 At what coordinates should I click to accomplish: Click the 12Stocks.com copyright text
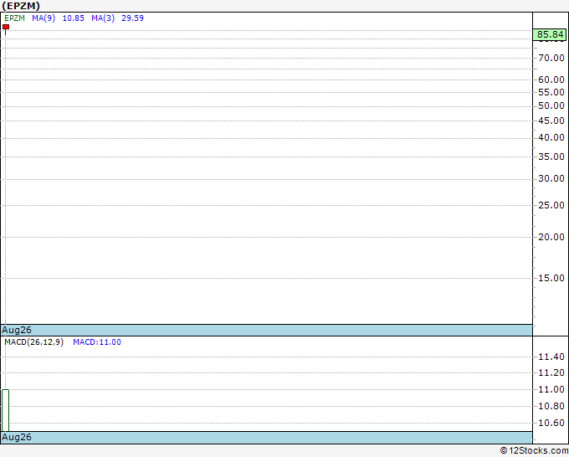[534, 451]
